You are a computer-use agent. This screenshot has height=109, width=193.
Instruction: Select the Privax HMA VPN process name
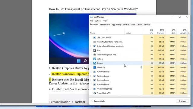tap(103, 93)
